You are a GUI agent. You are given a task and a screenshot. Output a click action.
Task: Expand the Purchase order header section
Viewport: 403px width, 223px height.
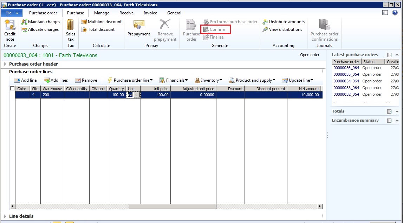click(5, 64)
